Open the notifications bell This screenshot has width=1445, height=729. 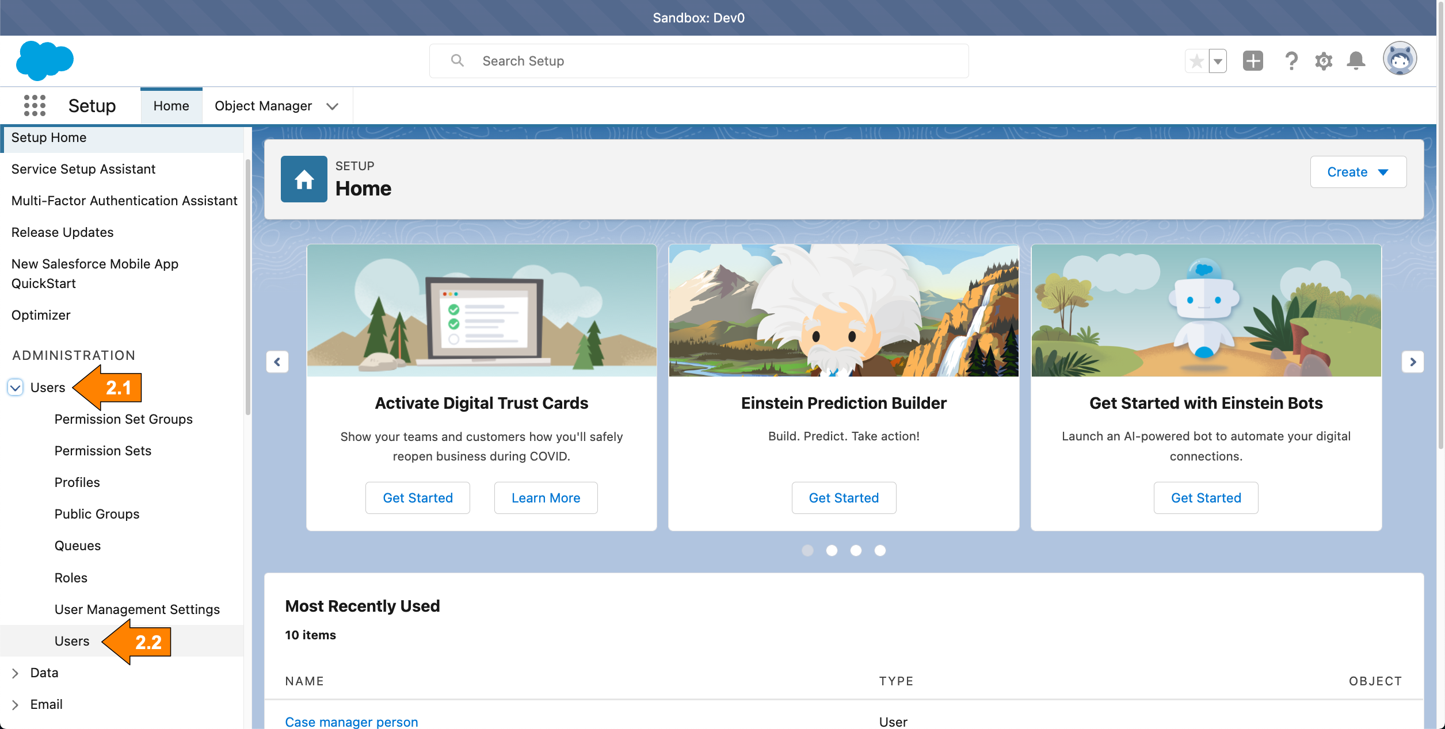(x=1356, y=61)
